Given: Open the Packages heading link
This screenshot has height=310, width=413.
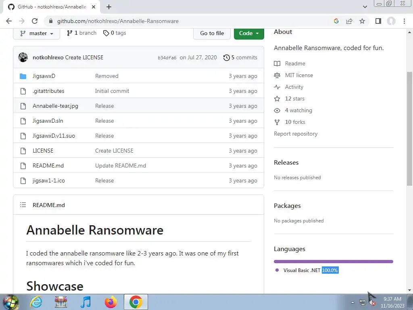Looking at the screenshot, I should coord(287,206).
